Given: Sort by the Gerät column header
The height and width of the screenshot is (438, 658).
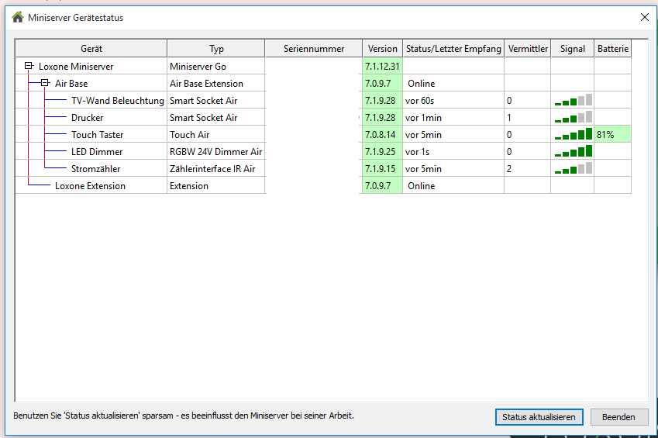Looking at the screenshot, I should [x=91, y=49].
